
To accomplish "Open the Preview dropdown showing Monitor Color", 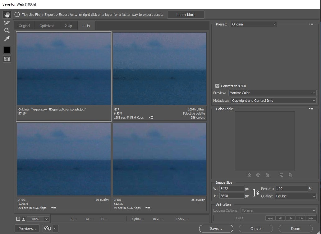I will point(273,92).
